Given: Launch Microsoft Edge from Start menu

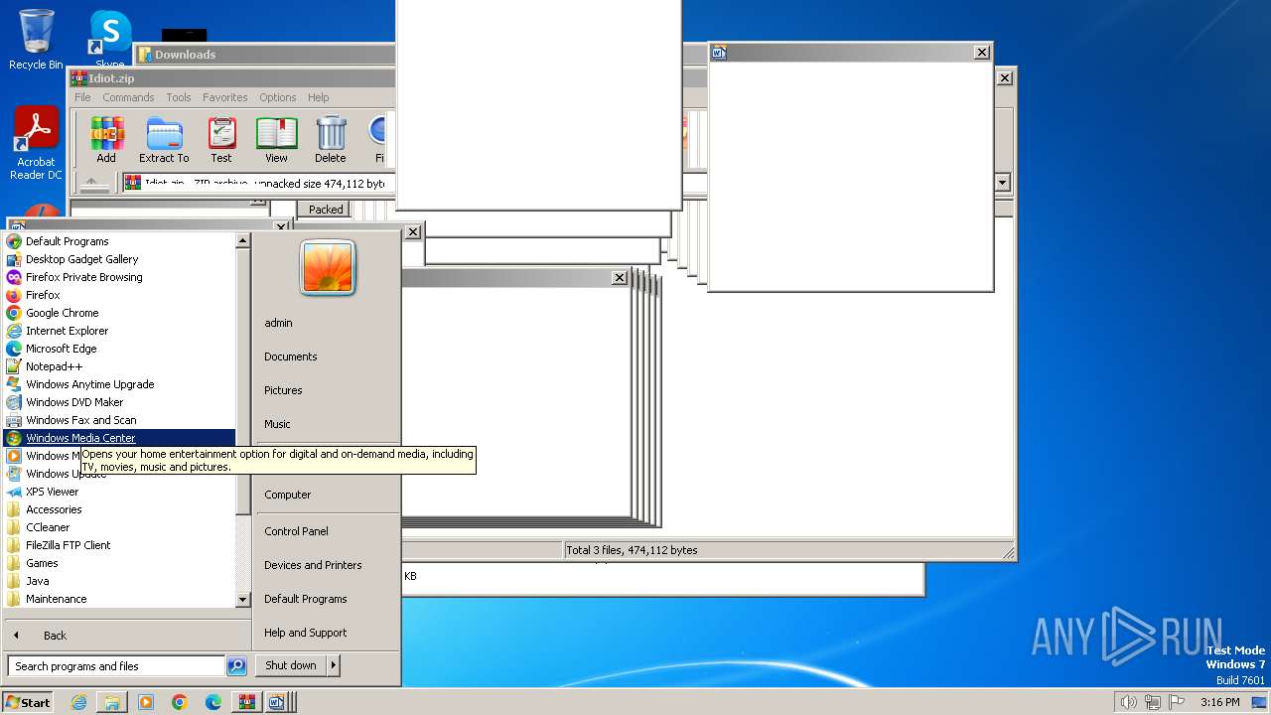Looking at the screenshot, I should coord(120,349).
